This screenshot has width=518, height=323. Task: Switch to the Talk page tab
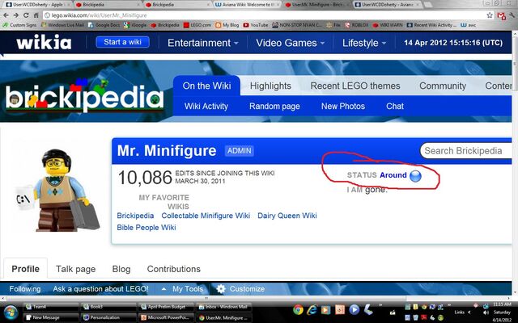(75, 269)
